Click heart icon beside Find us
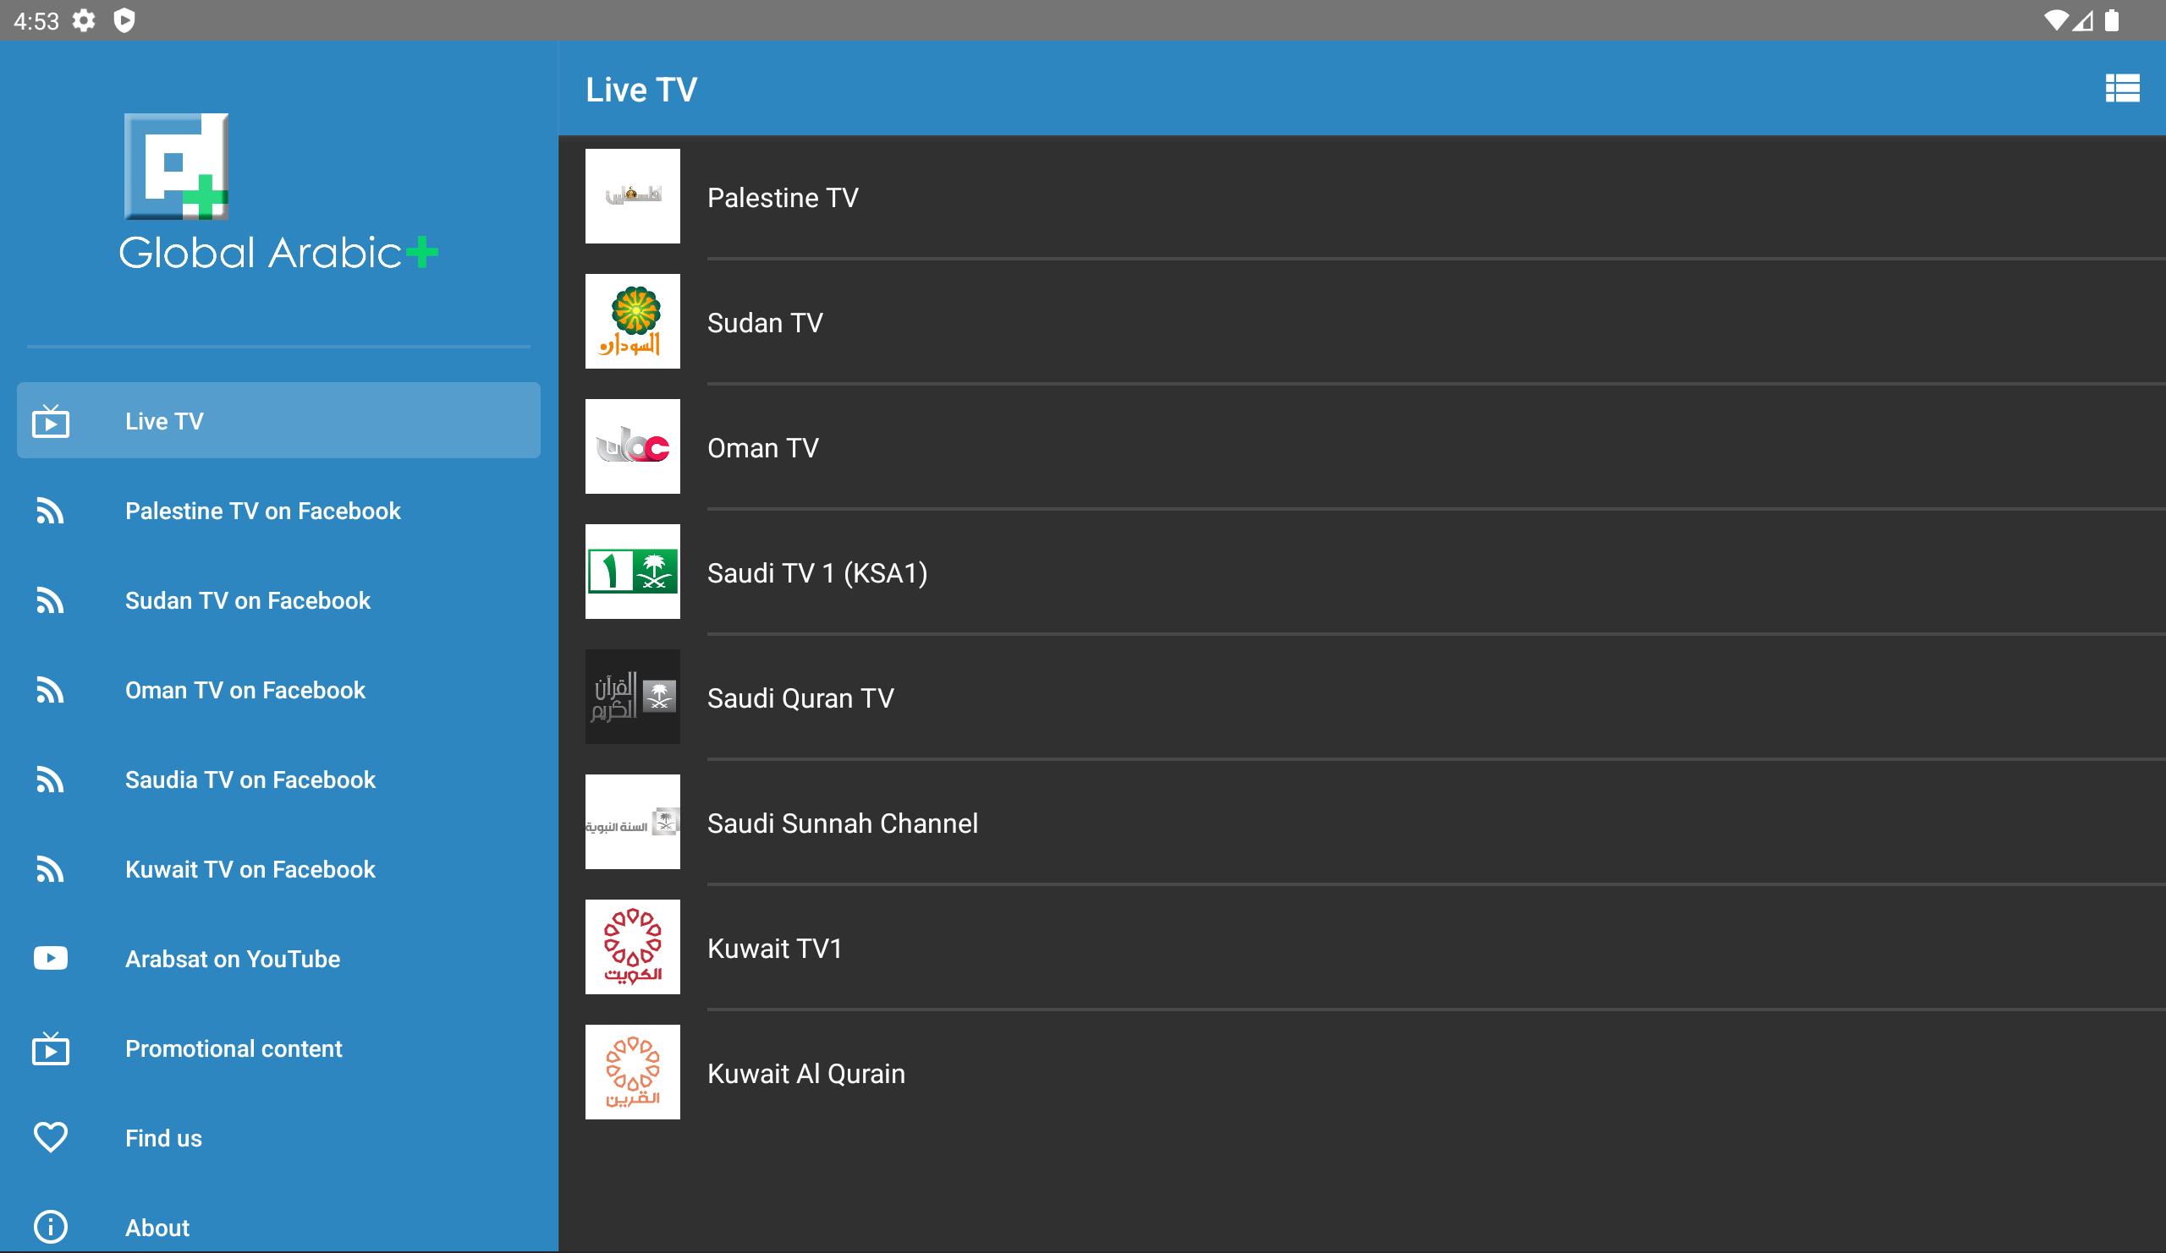 click(51, 1138)
